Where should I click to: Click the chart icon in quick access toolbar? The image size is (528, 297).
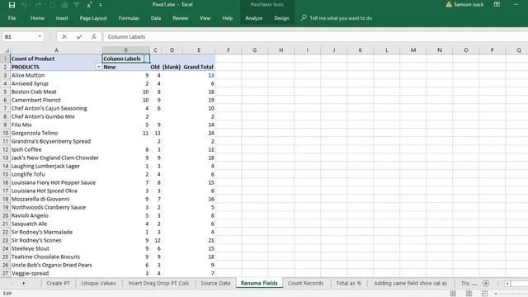[64, 5]
